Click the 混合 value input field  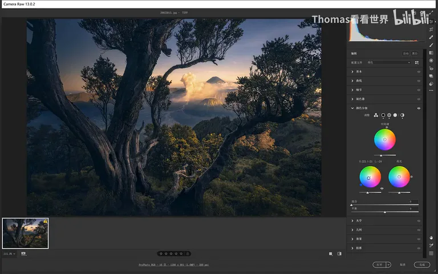413,202
